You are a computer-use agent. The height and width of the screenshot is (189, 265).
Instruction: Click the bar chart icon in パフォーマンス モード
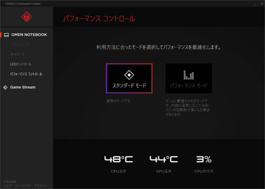tap(189, 75)
